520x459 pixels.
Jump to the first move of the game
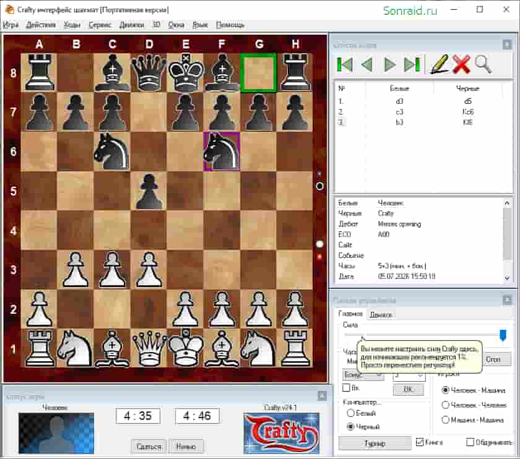pos(345,64)
